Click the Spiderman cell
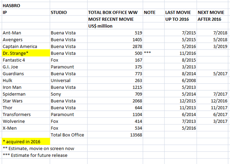 [26, 94]
